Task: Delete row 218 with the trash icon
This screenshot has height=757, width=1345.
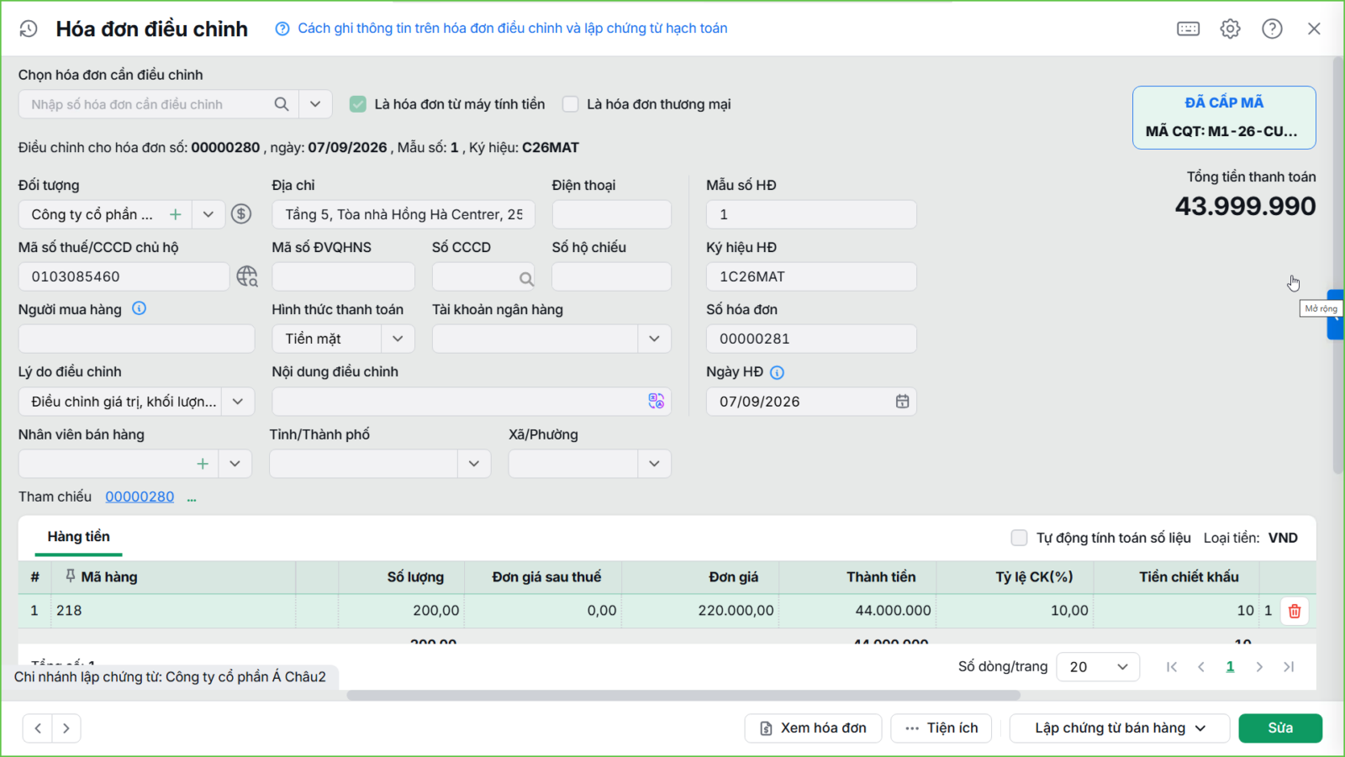Action: point(1295,611)
